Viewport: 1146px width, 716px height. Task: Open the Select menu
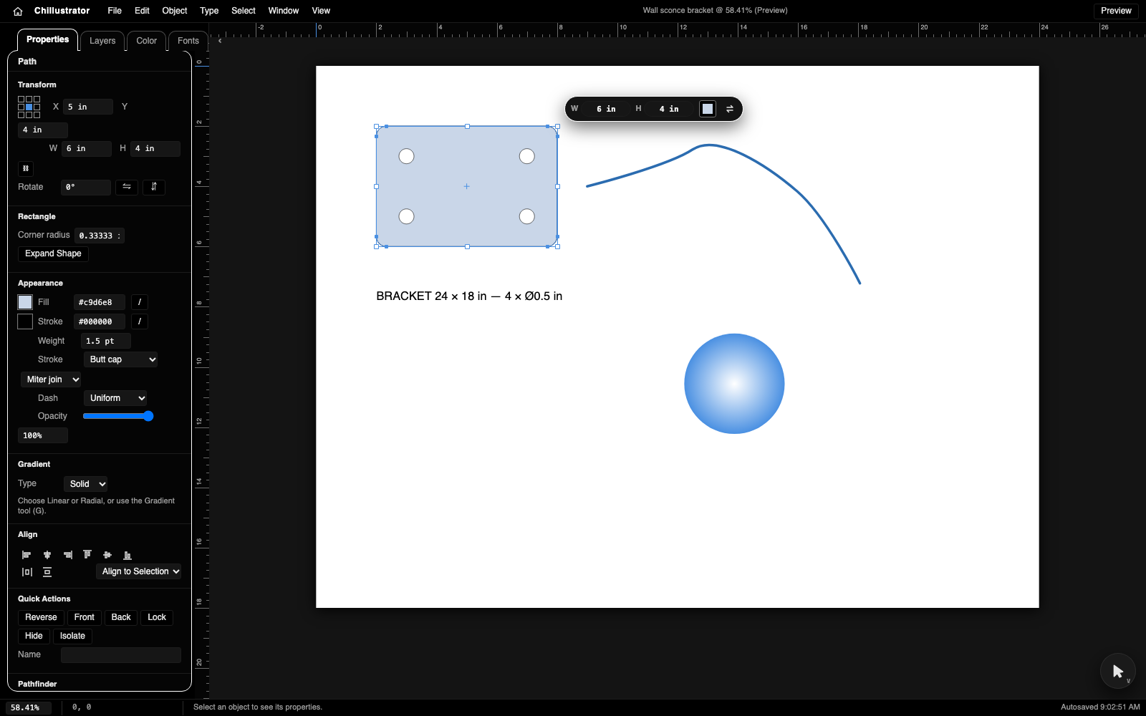[x=244, y=11]
